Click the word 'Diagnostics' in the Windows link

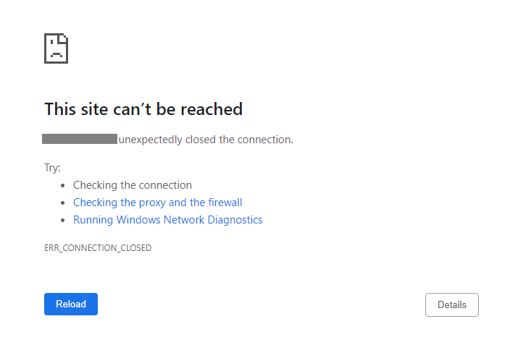[x=235, y=220]
